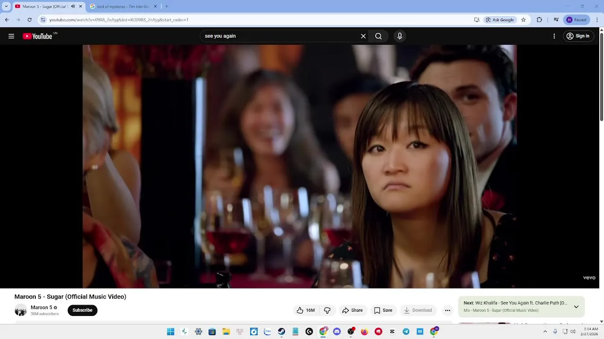Open Maroon 5 channel name link
The width and height of the screenshot is (604, 339).
coord(42,307)
